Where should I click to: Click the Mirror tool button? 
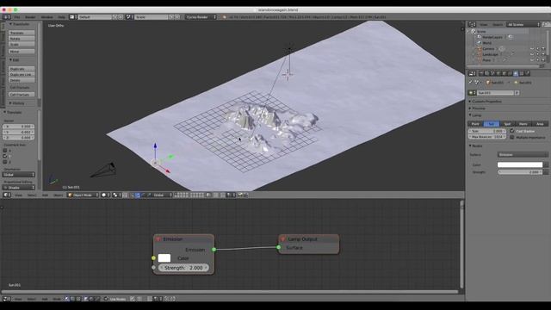point(22,52)
